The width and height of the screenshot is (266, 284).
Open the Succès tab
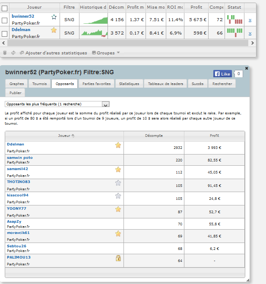(x=197, y=84)
